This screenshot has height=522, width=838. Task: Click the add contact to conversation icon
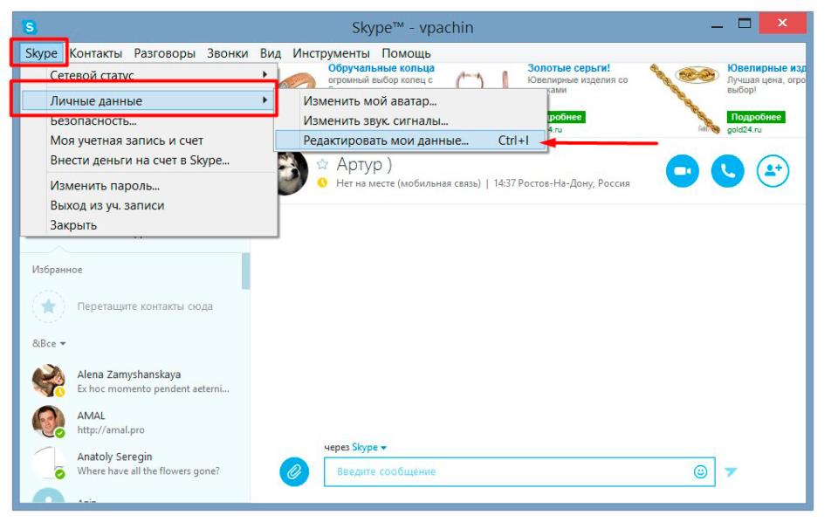tap(773, 171)
